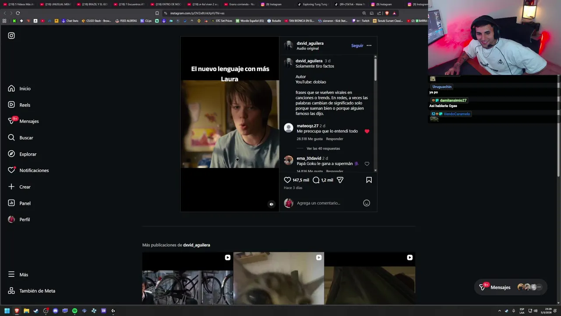
Task: Open the third dark reel thumbnail
Action: tap(370, 279)
